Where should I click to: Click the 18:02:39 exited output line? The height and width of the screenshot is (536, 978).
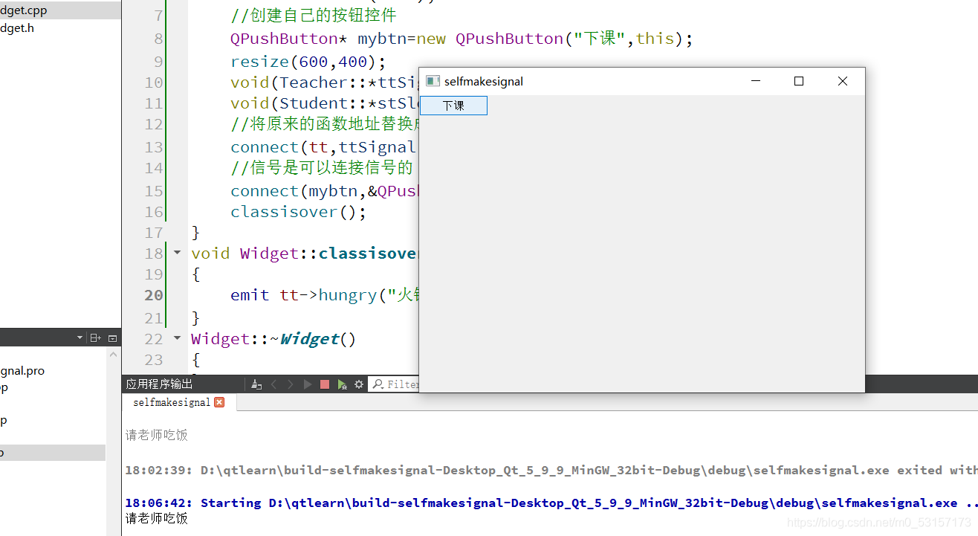pos(551,470)
